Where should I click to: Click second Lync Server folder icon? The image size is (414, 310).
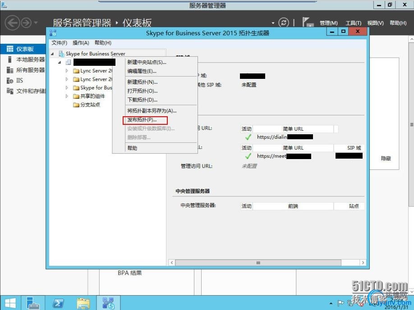pyautogui.click(x=76, y=79)
